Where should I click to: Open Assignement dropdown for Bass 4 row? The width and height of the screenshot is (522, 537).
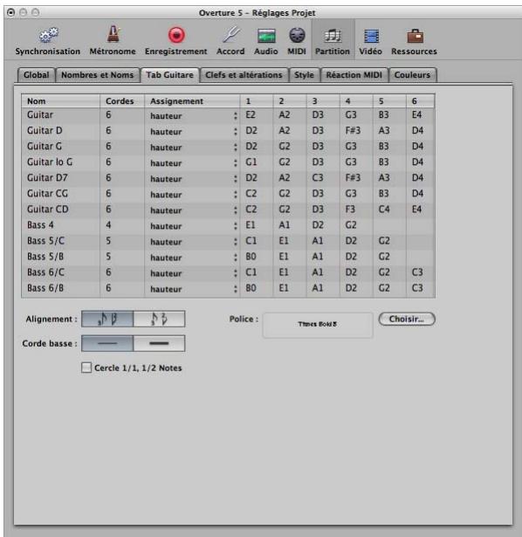coord(193,226)
